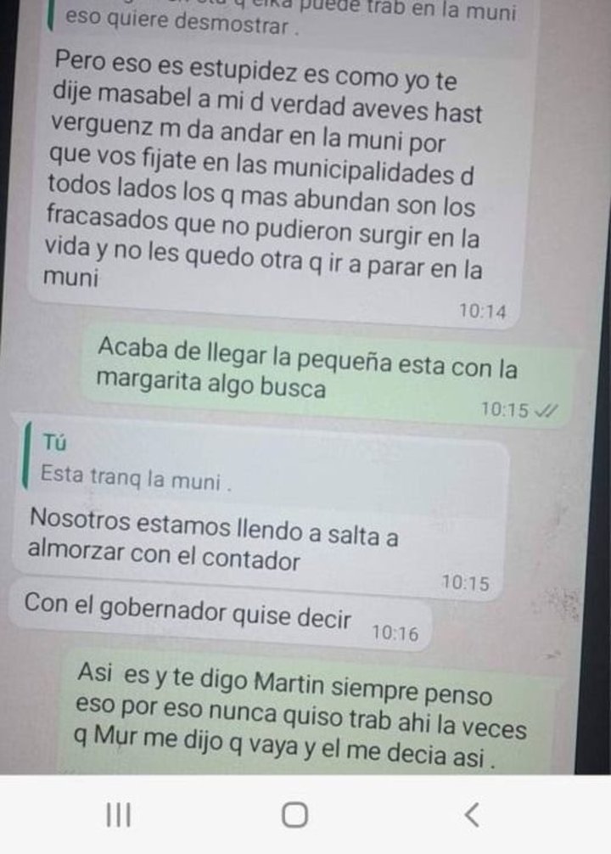This screenshot has height=854, width=611.
Task: Tap the Android back arrow icon
Action: tap(472, 815)
